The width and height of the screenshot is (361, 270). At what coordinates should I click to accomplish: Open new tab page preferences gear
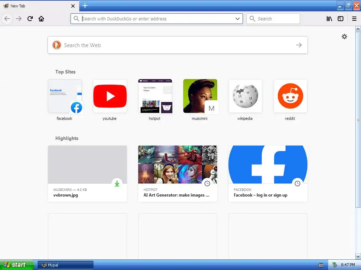click(344, 37)
